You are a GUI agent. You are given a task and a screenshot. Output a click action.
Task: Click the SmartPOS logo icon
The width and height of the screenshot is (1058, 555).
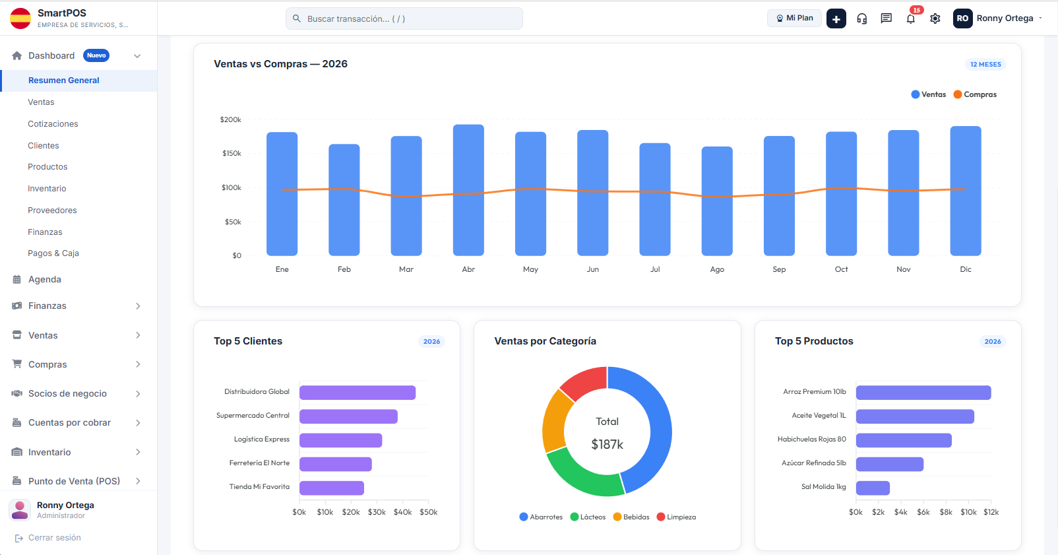[20, 18]
